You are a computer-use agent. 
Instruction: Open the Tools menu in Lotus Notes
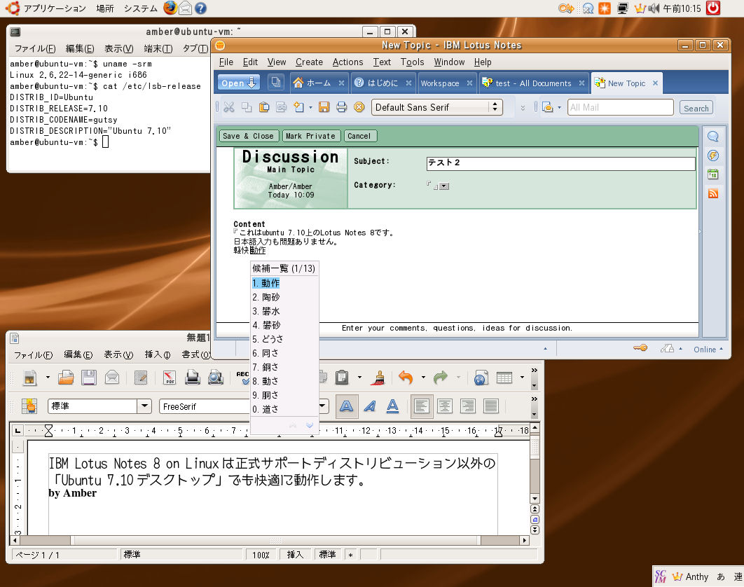pos(412,62)
